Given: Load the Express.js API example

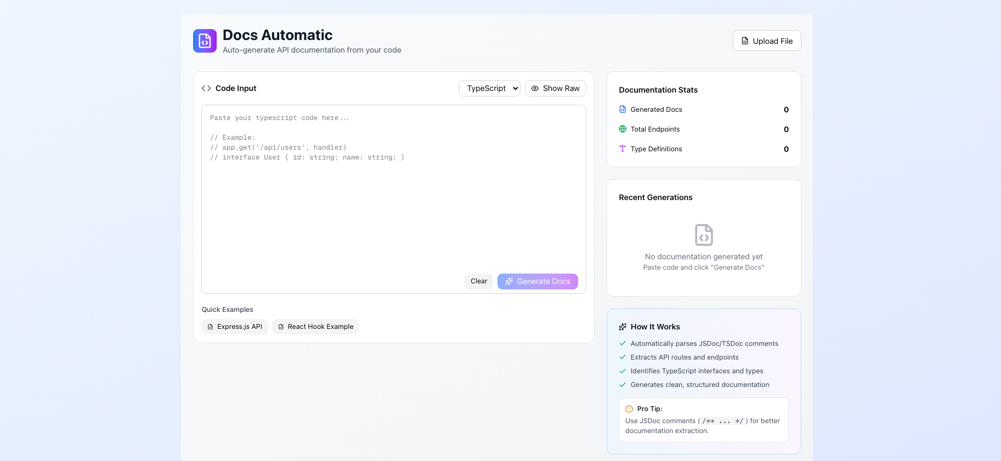Looking at the screenshot, I should [235, 327].
